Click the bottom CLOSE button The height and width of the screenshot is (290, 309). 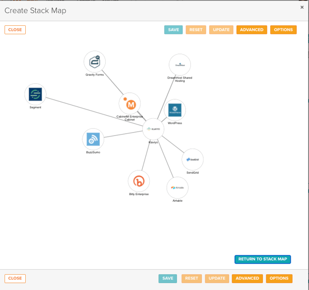(15, 279)
